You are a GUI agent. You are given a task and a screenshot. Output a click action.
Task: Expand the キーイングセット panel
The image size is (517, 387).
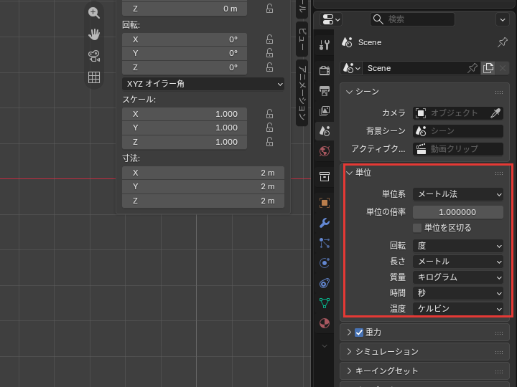[349, 371]
